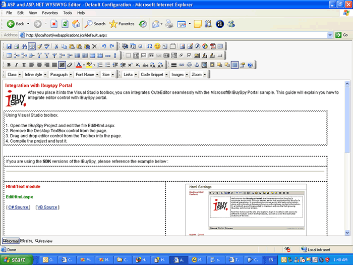Toggle align right justification
Screen dimensions: 353x265
[x=47, y=65]
